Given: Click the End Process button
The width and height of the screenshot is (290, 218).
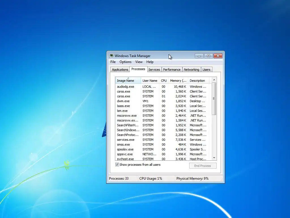Looking at the screenshot, I should pos(203,166).
